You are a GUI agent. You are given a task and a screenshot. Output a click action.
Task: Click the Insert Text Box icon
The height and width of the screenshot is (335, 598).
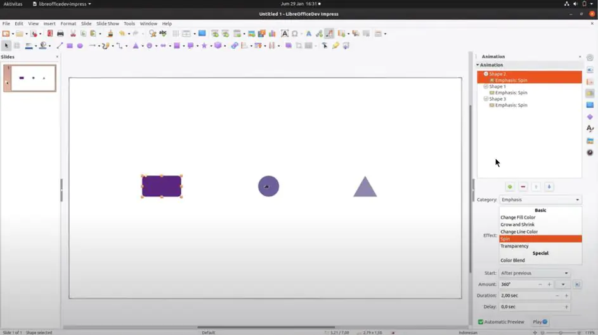click(285, 34)
